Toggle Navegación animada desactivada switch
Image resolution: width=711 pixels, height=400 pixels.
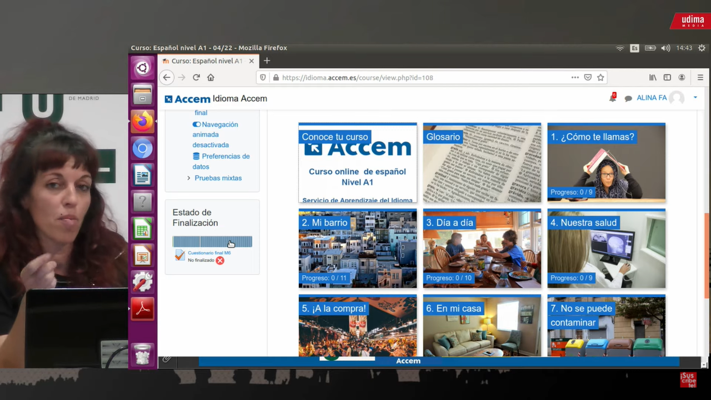197,124
